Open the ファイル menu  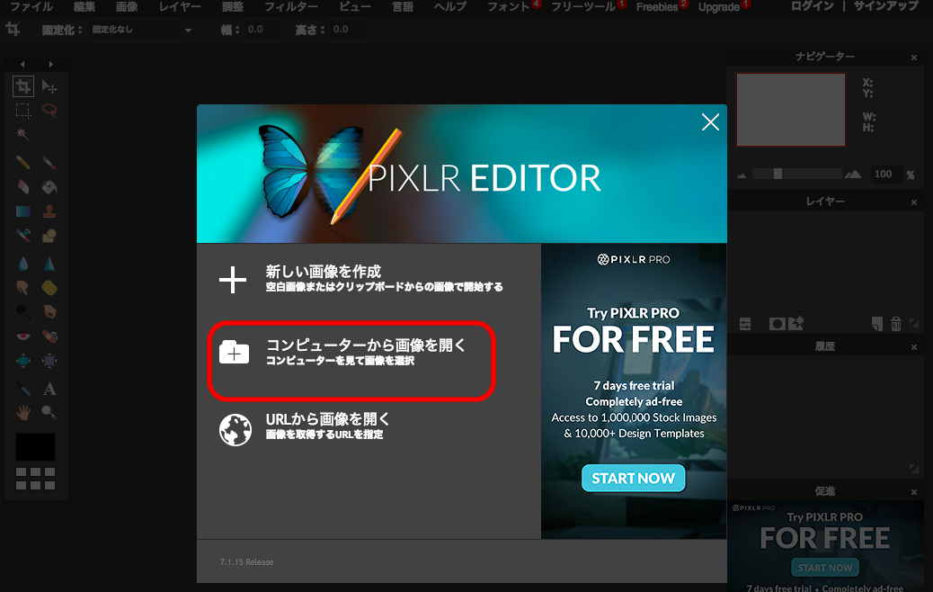pyautogui.click(x=31, y=7)
